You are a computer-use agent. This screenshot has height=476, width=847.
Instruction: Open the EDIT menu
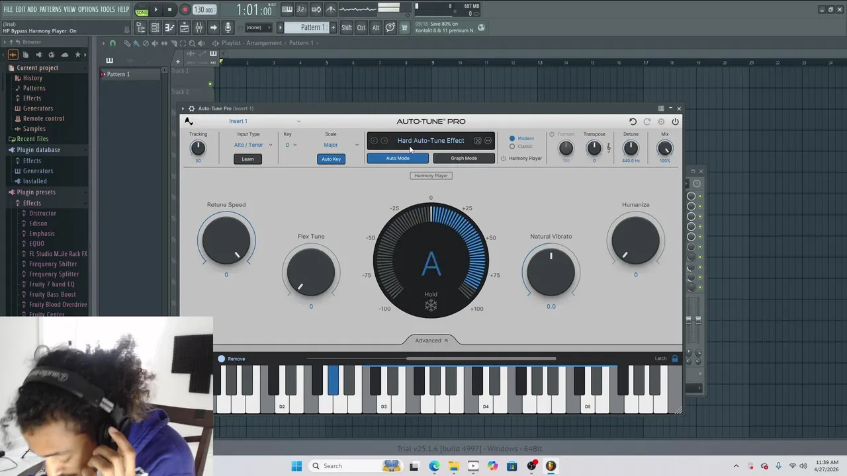point(21,9)
